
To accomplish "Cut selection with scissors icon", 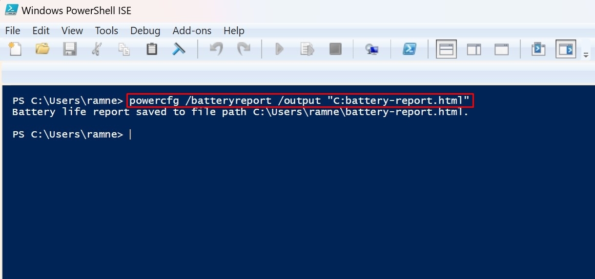I will click(97, 49).
